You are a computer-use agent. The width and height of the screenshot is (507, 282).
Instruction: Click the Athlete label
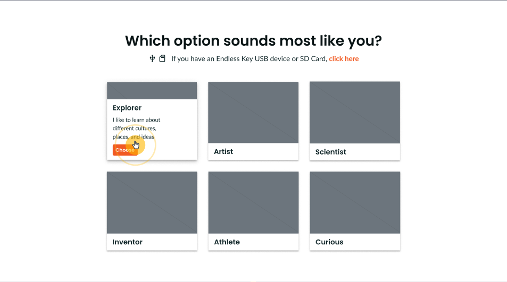(227, 242)
